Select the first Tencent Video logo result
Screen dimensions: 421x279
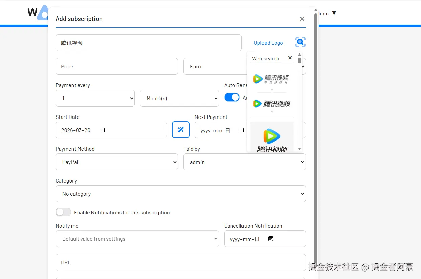272,79
